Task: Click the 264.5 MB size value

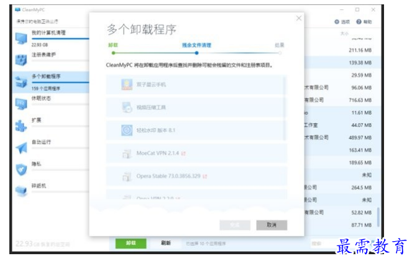Action: coord(362,188)
